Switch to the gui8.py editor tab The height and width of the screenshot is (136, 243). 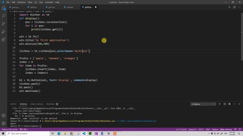(x=70, y=7)
